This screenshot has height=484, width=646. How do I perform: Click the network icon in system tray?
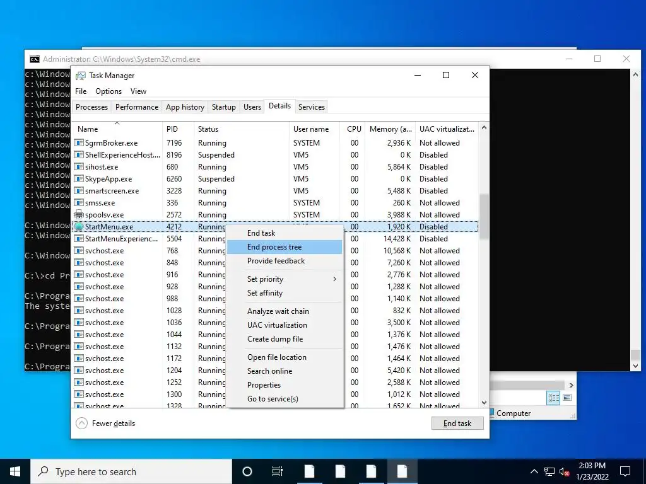click(549, 471)
